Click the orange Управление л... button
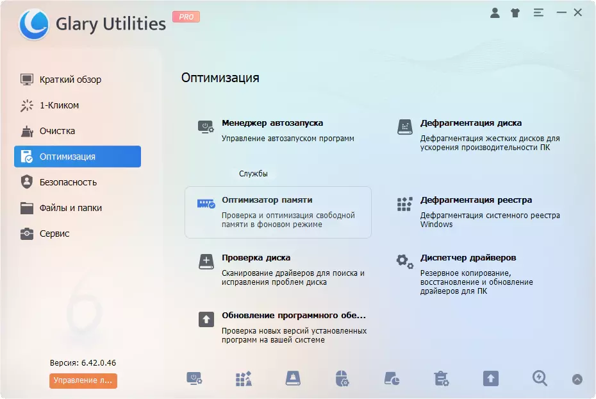The width and height of the screenshot is (596, 399). point(83,380)
